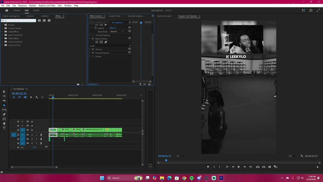Toggle V3 track output eye
This screenshot has width=323, height=182.
(32, 122)
